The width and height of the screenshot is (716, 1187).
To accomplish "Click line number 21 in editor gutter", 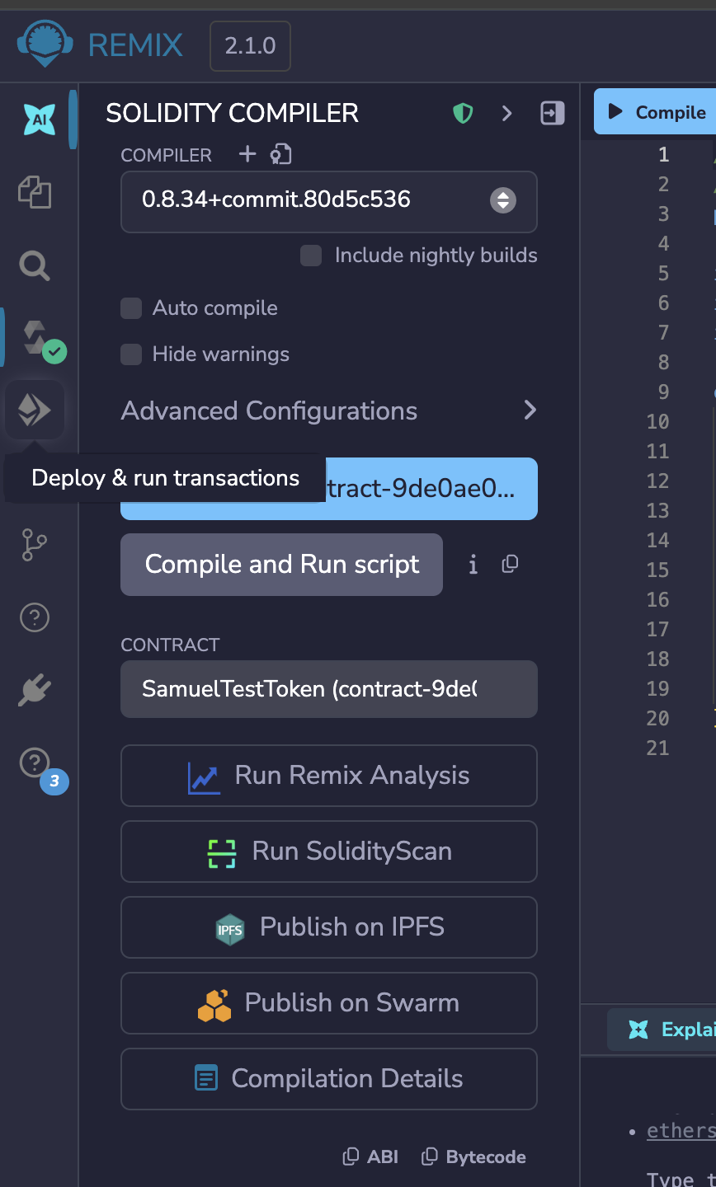I will click(657, 748).
